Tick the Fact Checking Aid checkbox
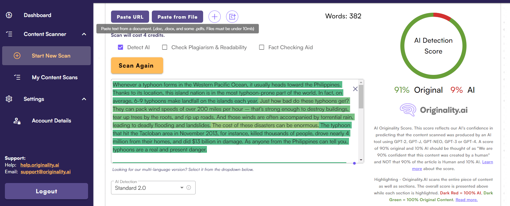 coord(261,47)
